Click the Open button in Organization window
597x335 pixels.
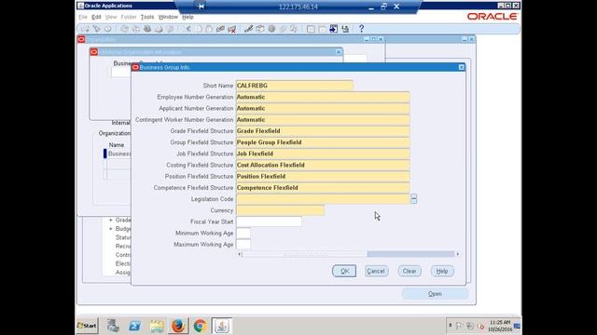[436, 294]
